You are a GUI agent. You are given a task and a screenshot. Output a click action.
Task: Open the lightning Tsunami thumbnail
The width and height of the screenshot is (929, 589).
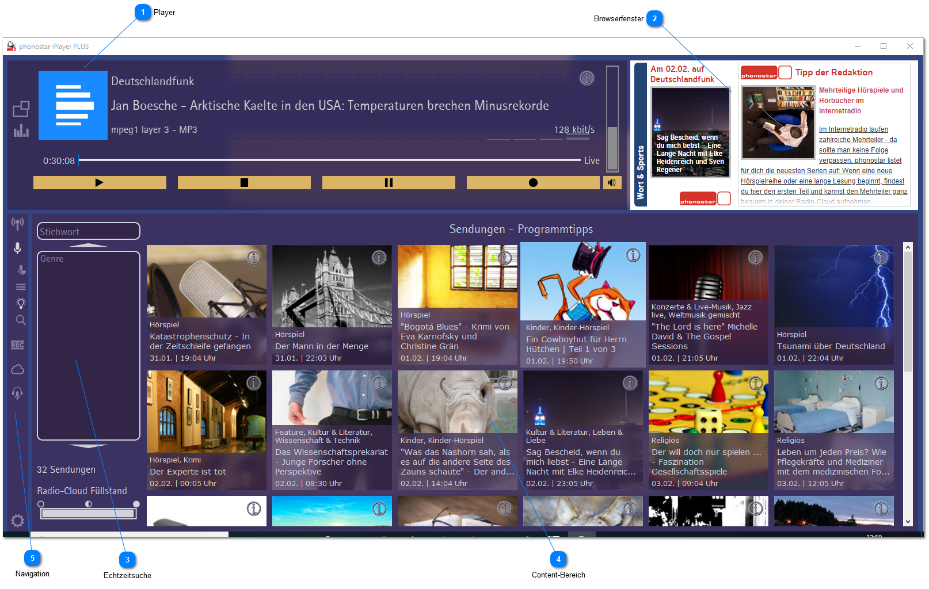tap(834, 286)
